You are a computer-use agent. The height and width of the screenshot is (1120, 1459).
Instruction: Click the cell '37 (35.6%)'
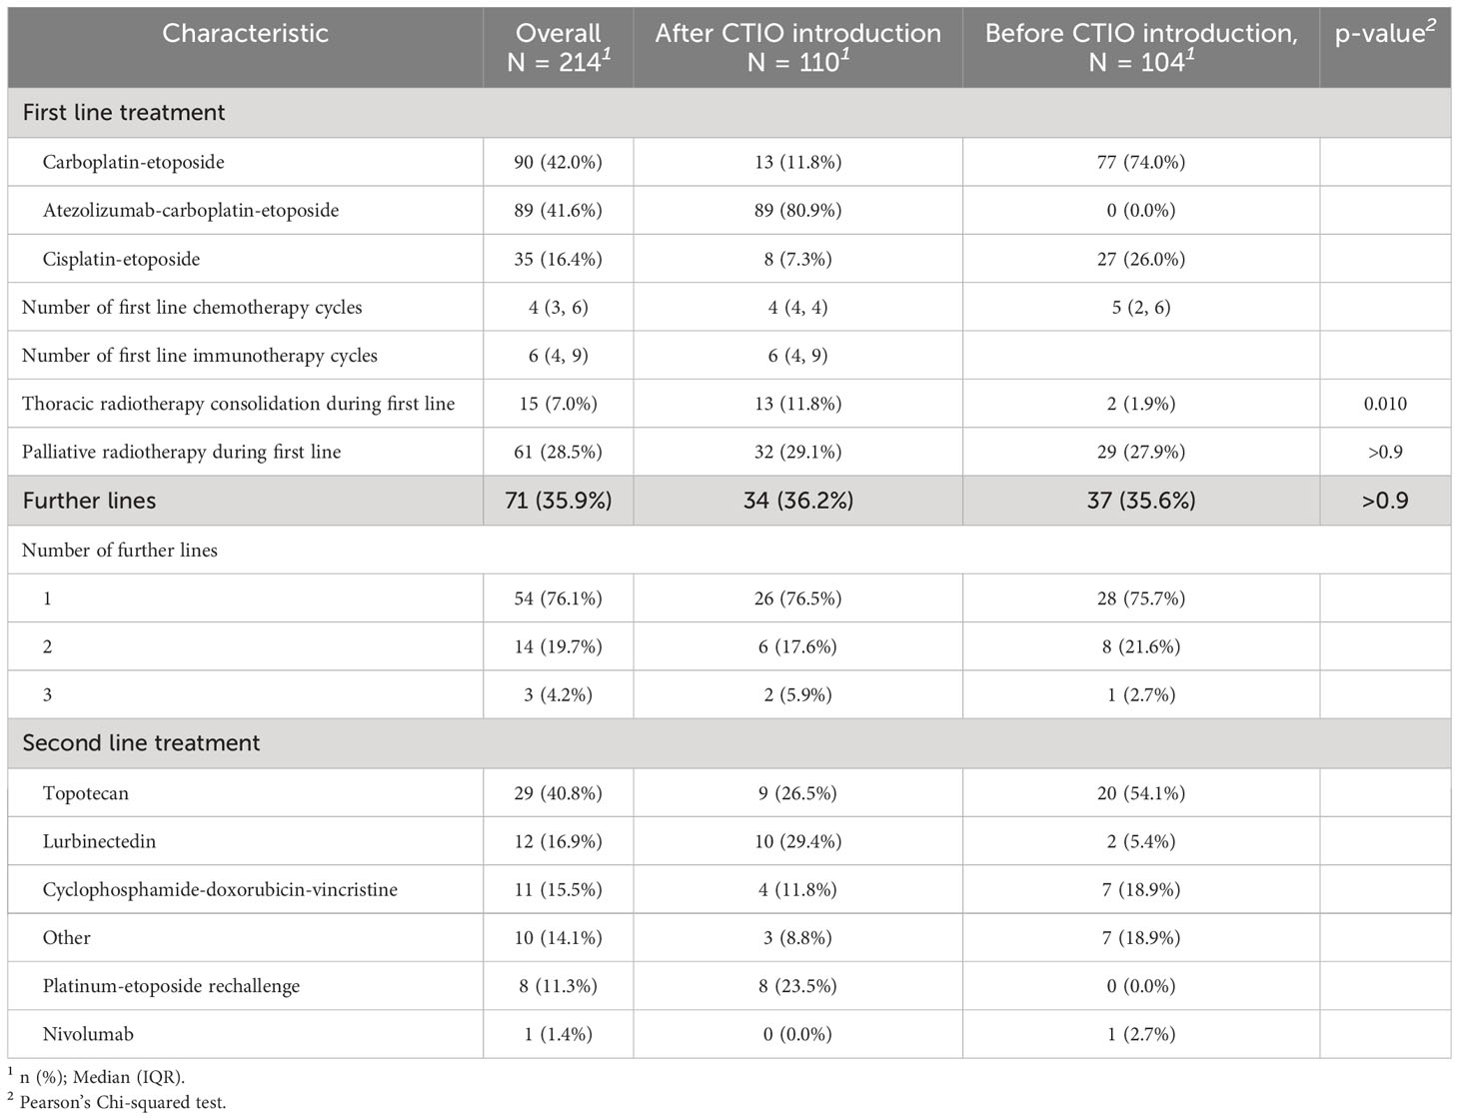(1141, 501)
